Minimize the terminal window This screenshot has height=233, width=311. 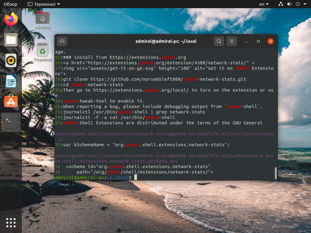pos(246,41)
